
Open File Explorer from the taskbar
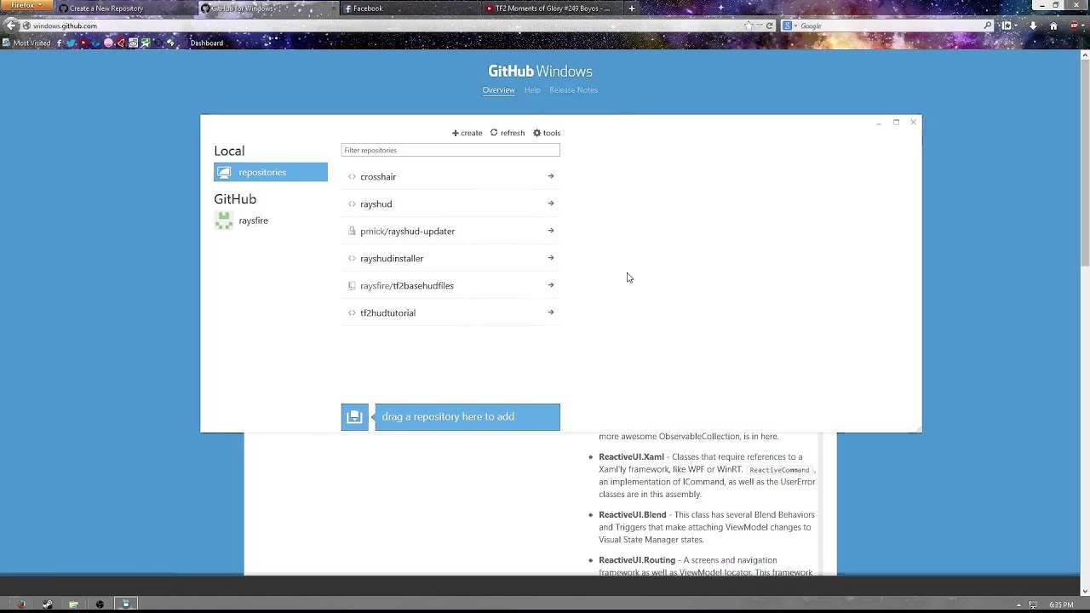click(73, 604)
